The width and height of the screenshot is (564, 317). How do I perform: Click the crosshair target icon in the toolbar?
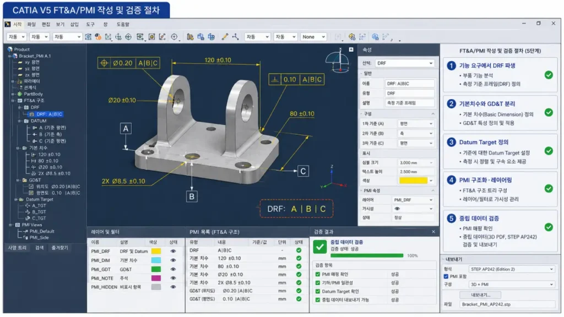[x=128, y=37]
